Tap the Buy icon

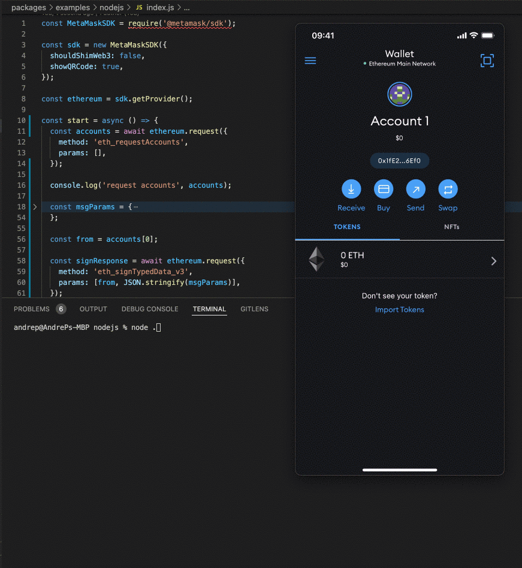click(384, 189)
